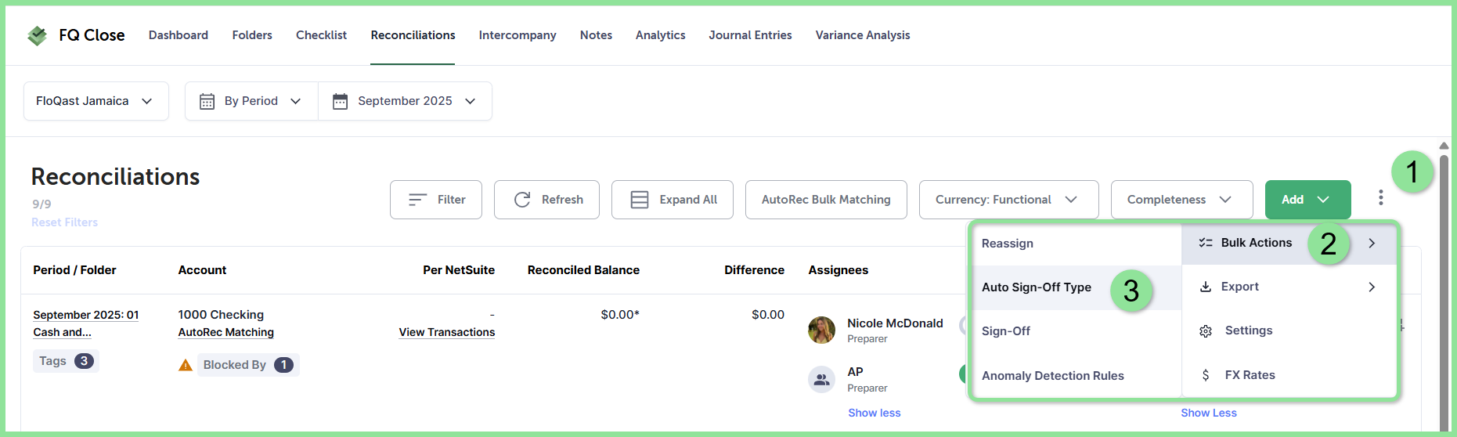Go to the Journal Entries tab
The image size is (1457, 437).
[x=750, y=35]
